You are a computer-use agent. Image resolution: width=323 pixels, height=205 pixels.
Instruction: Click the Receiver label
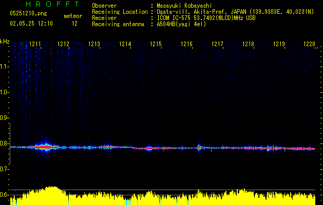click(x=104, y=18)
